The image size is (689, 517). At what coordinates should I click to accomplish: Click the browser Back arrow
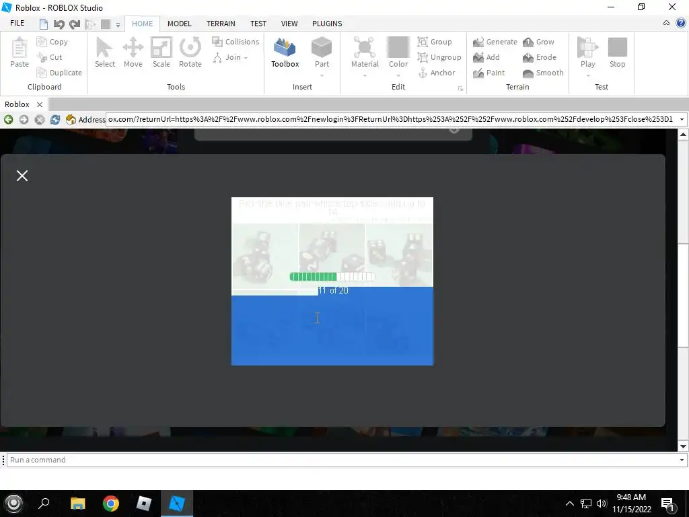pyautogui.click(x=8, y=119)
